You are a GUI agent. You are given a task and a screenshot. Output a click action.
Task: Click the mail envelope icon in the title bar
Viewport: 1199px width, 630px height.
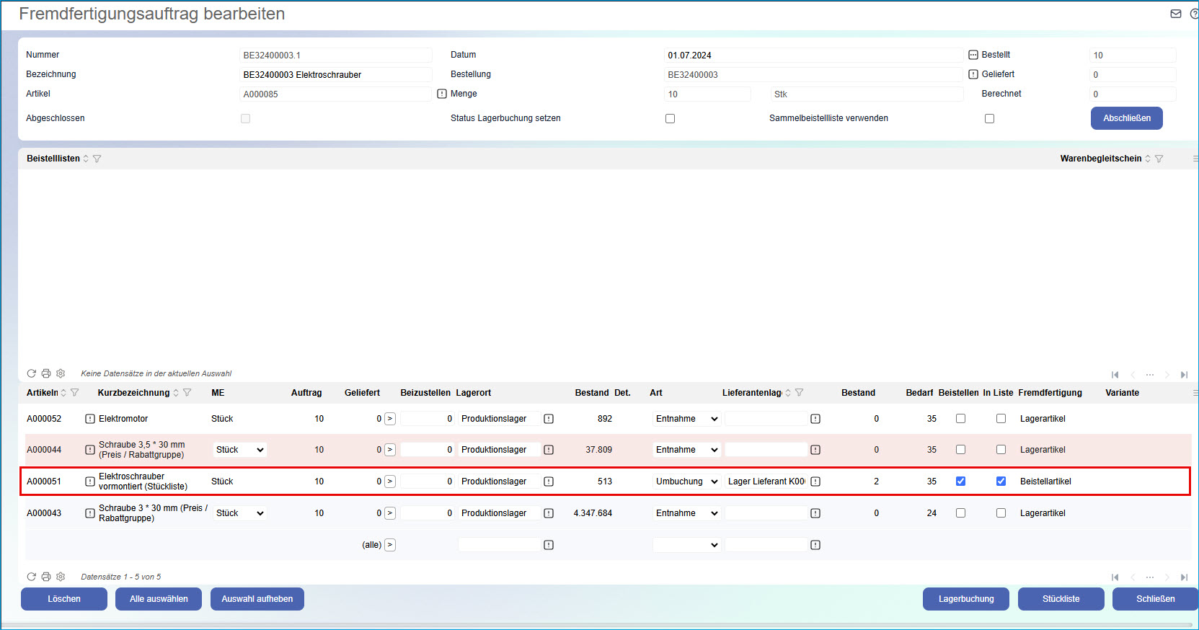(x=1176, y=14)
